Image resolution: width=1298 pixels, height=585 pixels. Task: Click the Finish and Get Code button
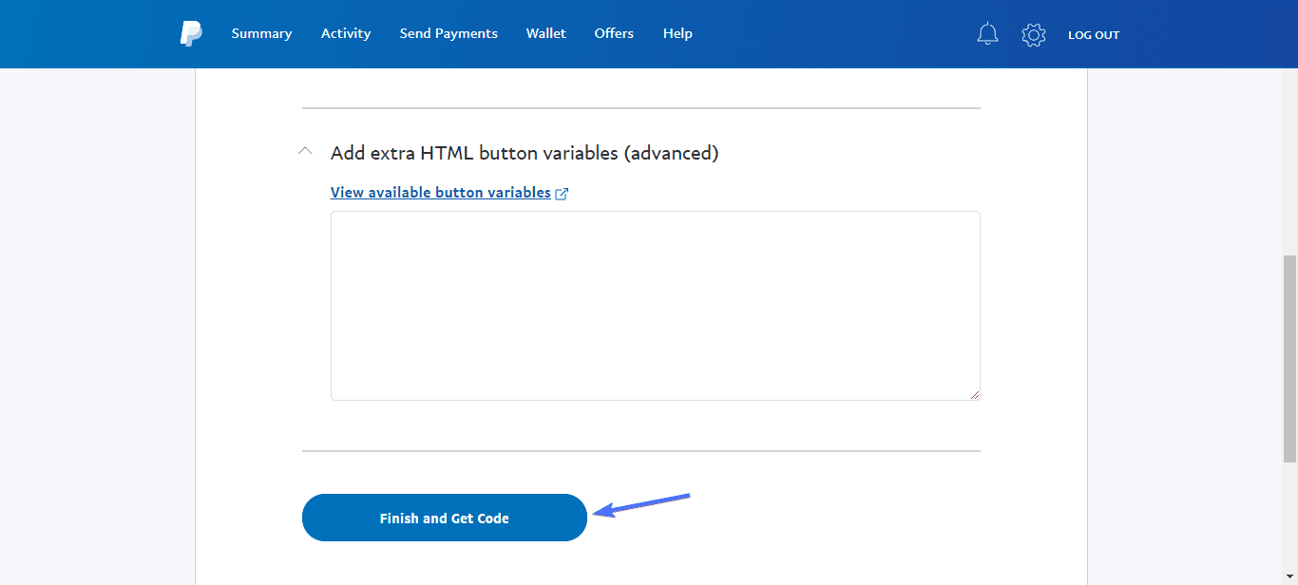pos(445,518)
